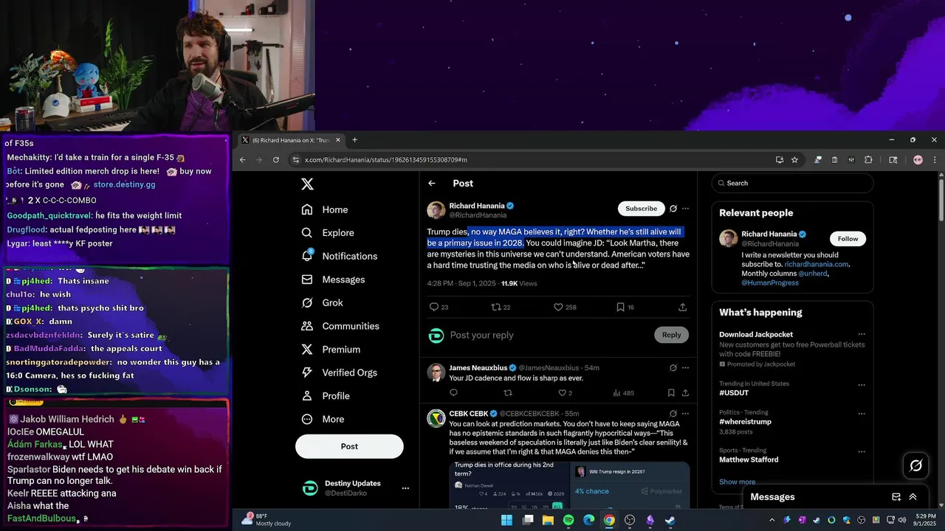This screenshot has width=945, height=531.
Task: Open Profile in the sidebar
Action: [326, 396]
